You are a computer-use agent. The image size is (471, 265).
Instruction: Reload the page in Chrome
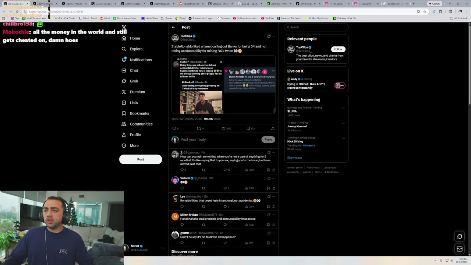(x=17, y=11)
